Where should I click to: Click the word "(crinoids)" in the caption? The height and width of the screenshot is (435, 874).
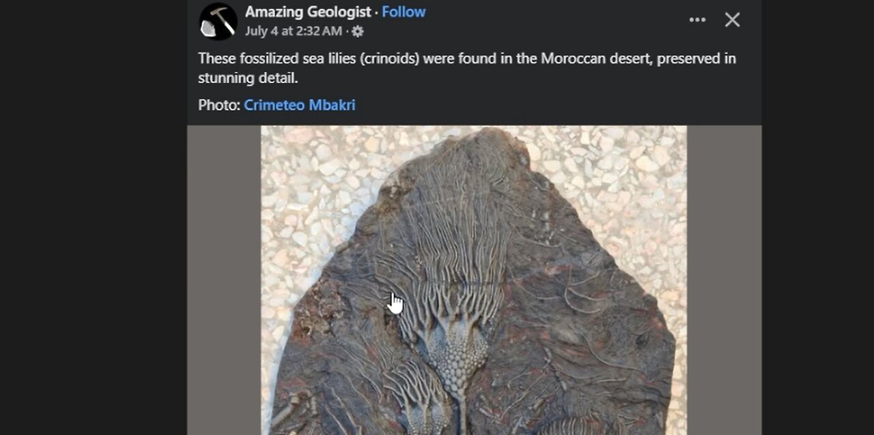tap(389, 59)
